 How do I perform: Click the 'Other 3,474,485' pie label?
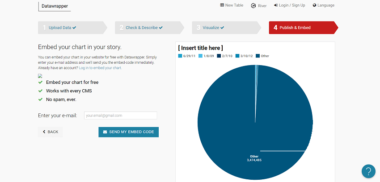point(254,158)
